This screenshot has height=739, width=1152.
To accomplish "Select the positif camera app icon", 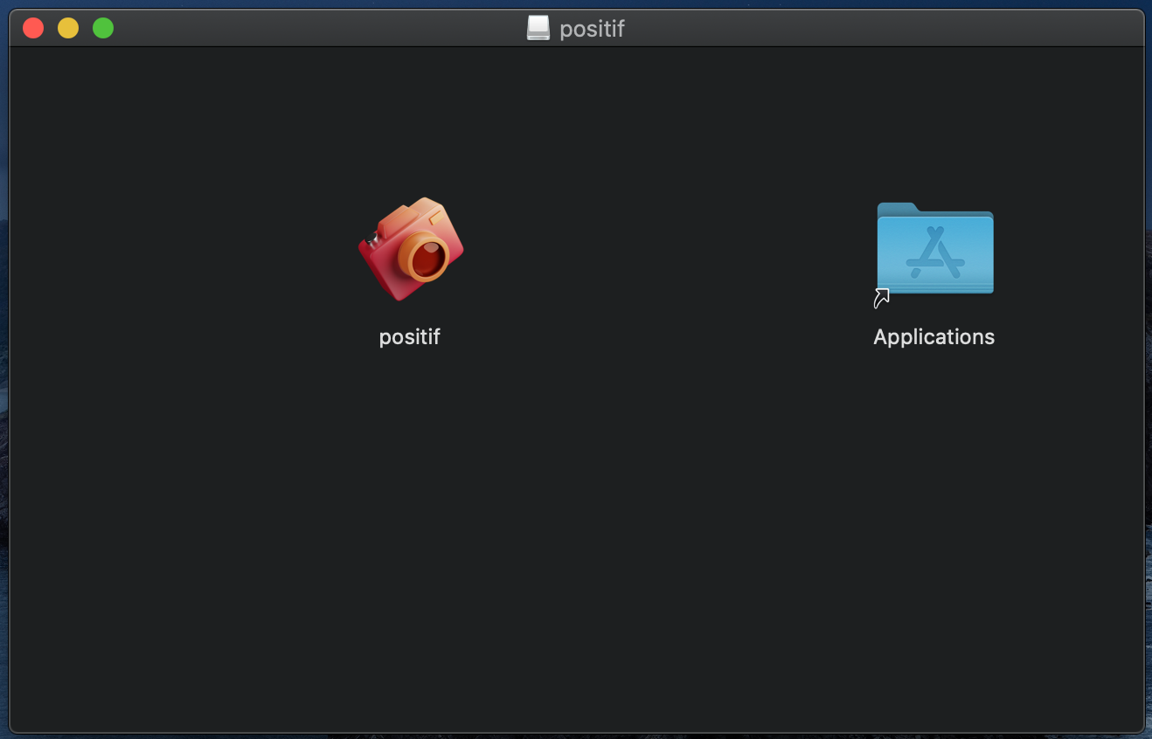I will pos(411,249).
